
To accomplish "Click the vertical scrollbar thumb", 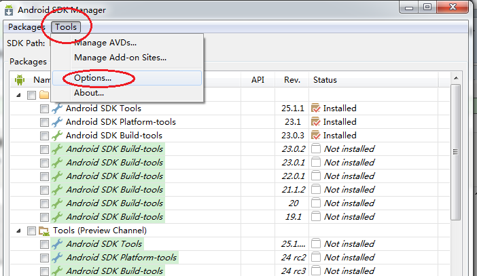I will coord(455,152).
